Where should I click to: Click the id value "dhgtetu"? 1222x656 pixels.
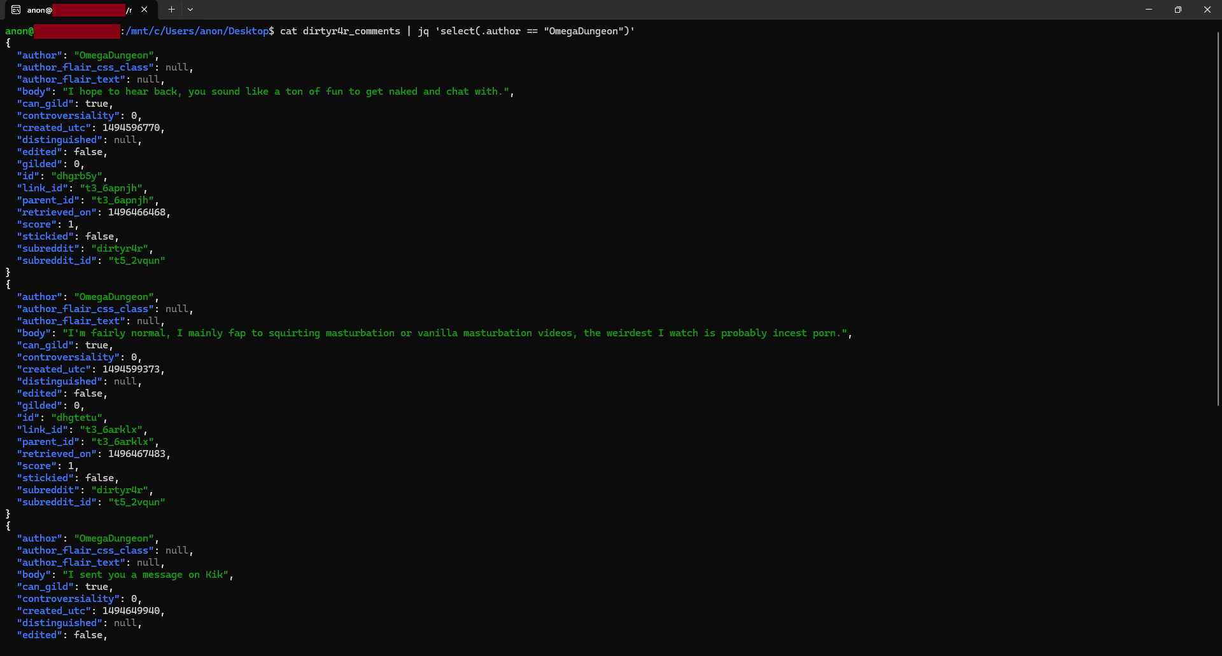click(76, 418)
